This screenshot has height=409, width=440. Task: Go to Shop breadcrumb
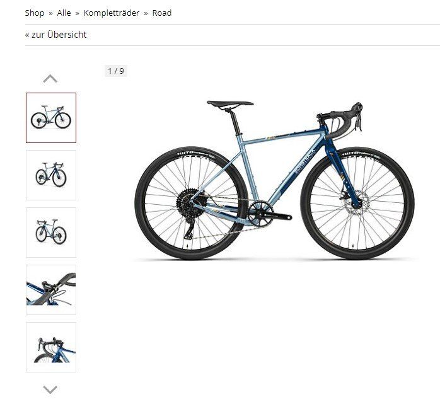[x=35, y=13]
